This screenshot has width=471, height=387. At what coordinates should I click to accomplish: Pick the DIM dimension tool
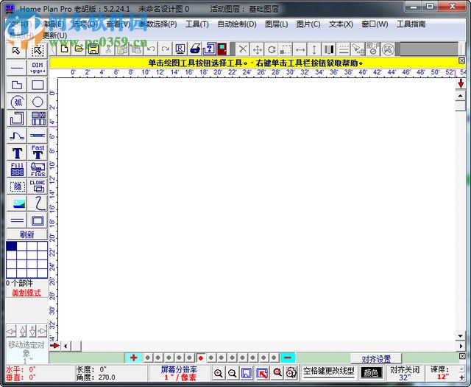(x=38, y=68)
